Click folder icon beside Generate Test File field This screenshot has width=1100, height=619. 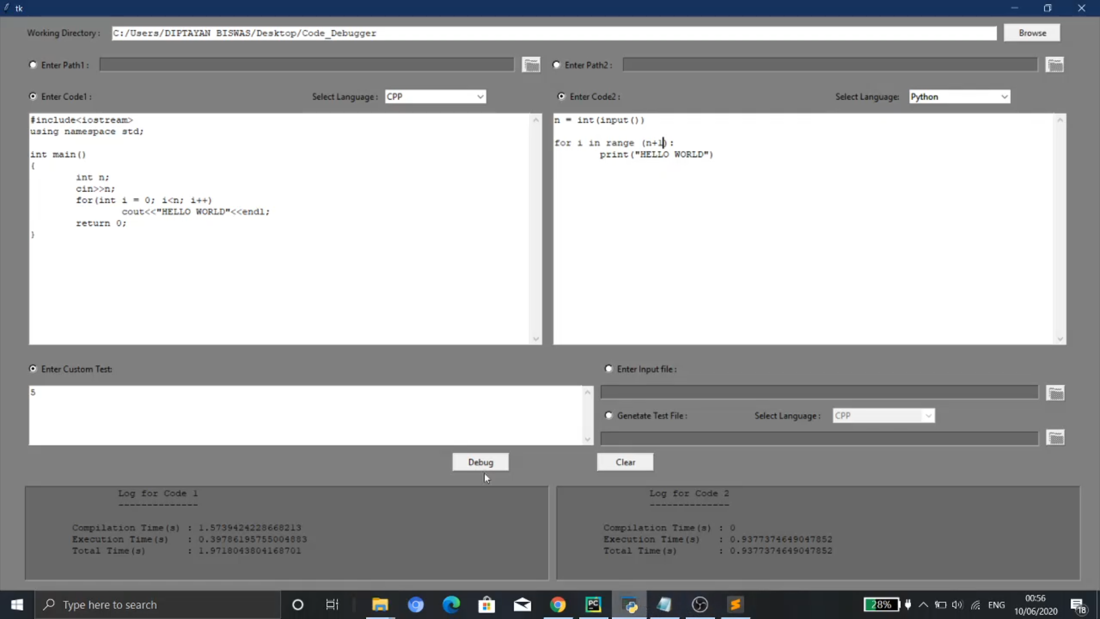[1055, 438]
